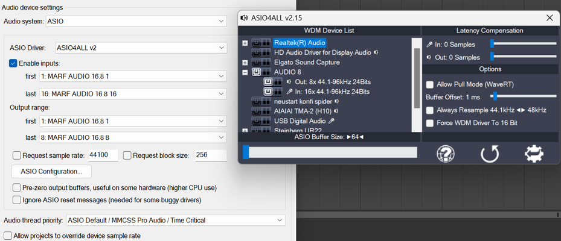Select Elgato Sound Capture in the device list
This screenshot has height=241, width=561.
307,63
